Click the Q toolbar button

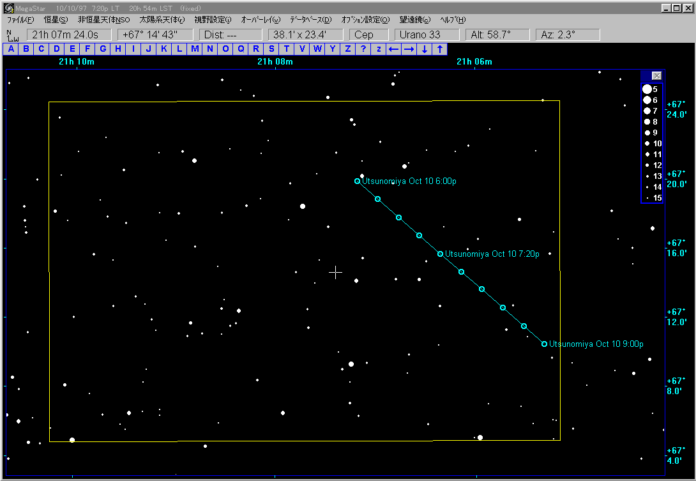241,49
